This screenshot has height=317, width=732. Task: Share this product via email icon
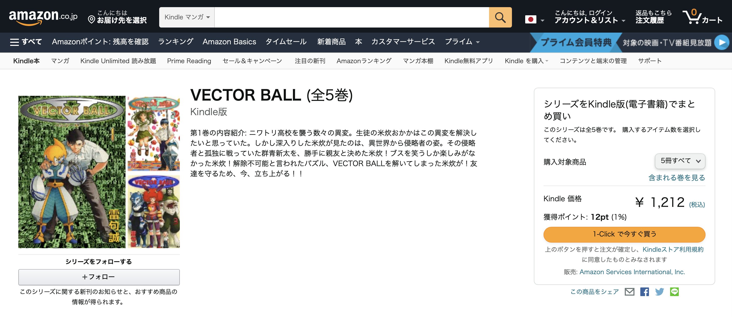tap(629, 292)
